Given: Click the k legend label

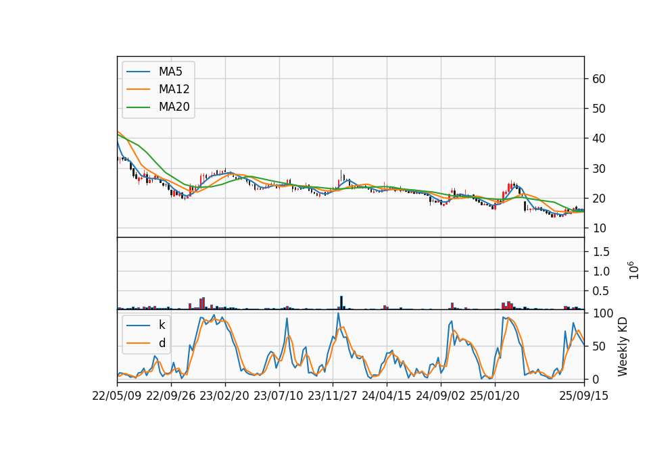Looking at the screenshot, I should click(162, 325).
